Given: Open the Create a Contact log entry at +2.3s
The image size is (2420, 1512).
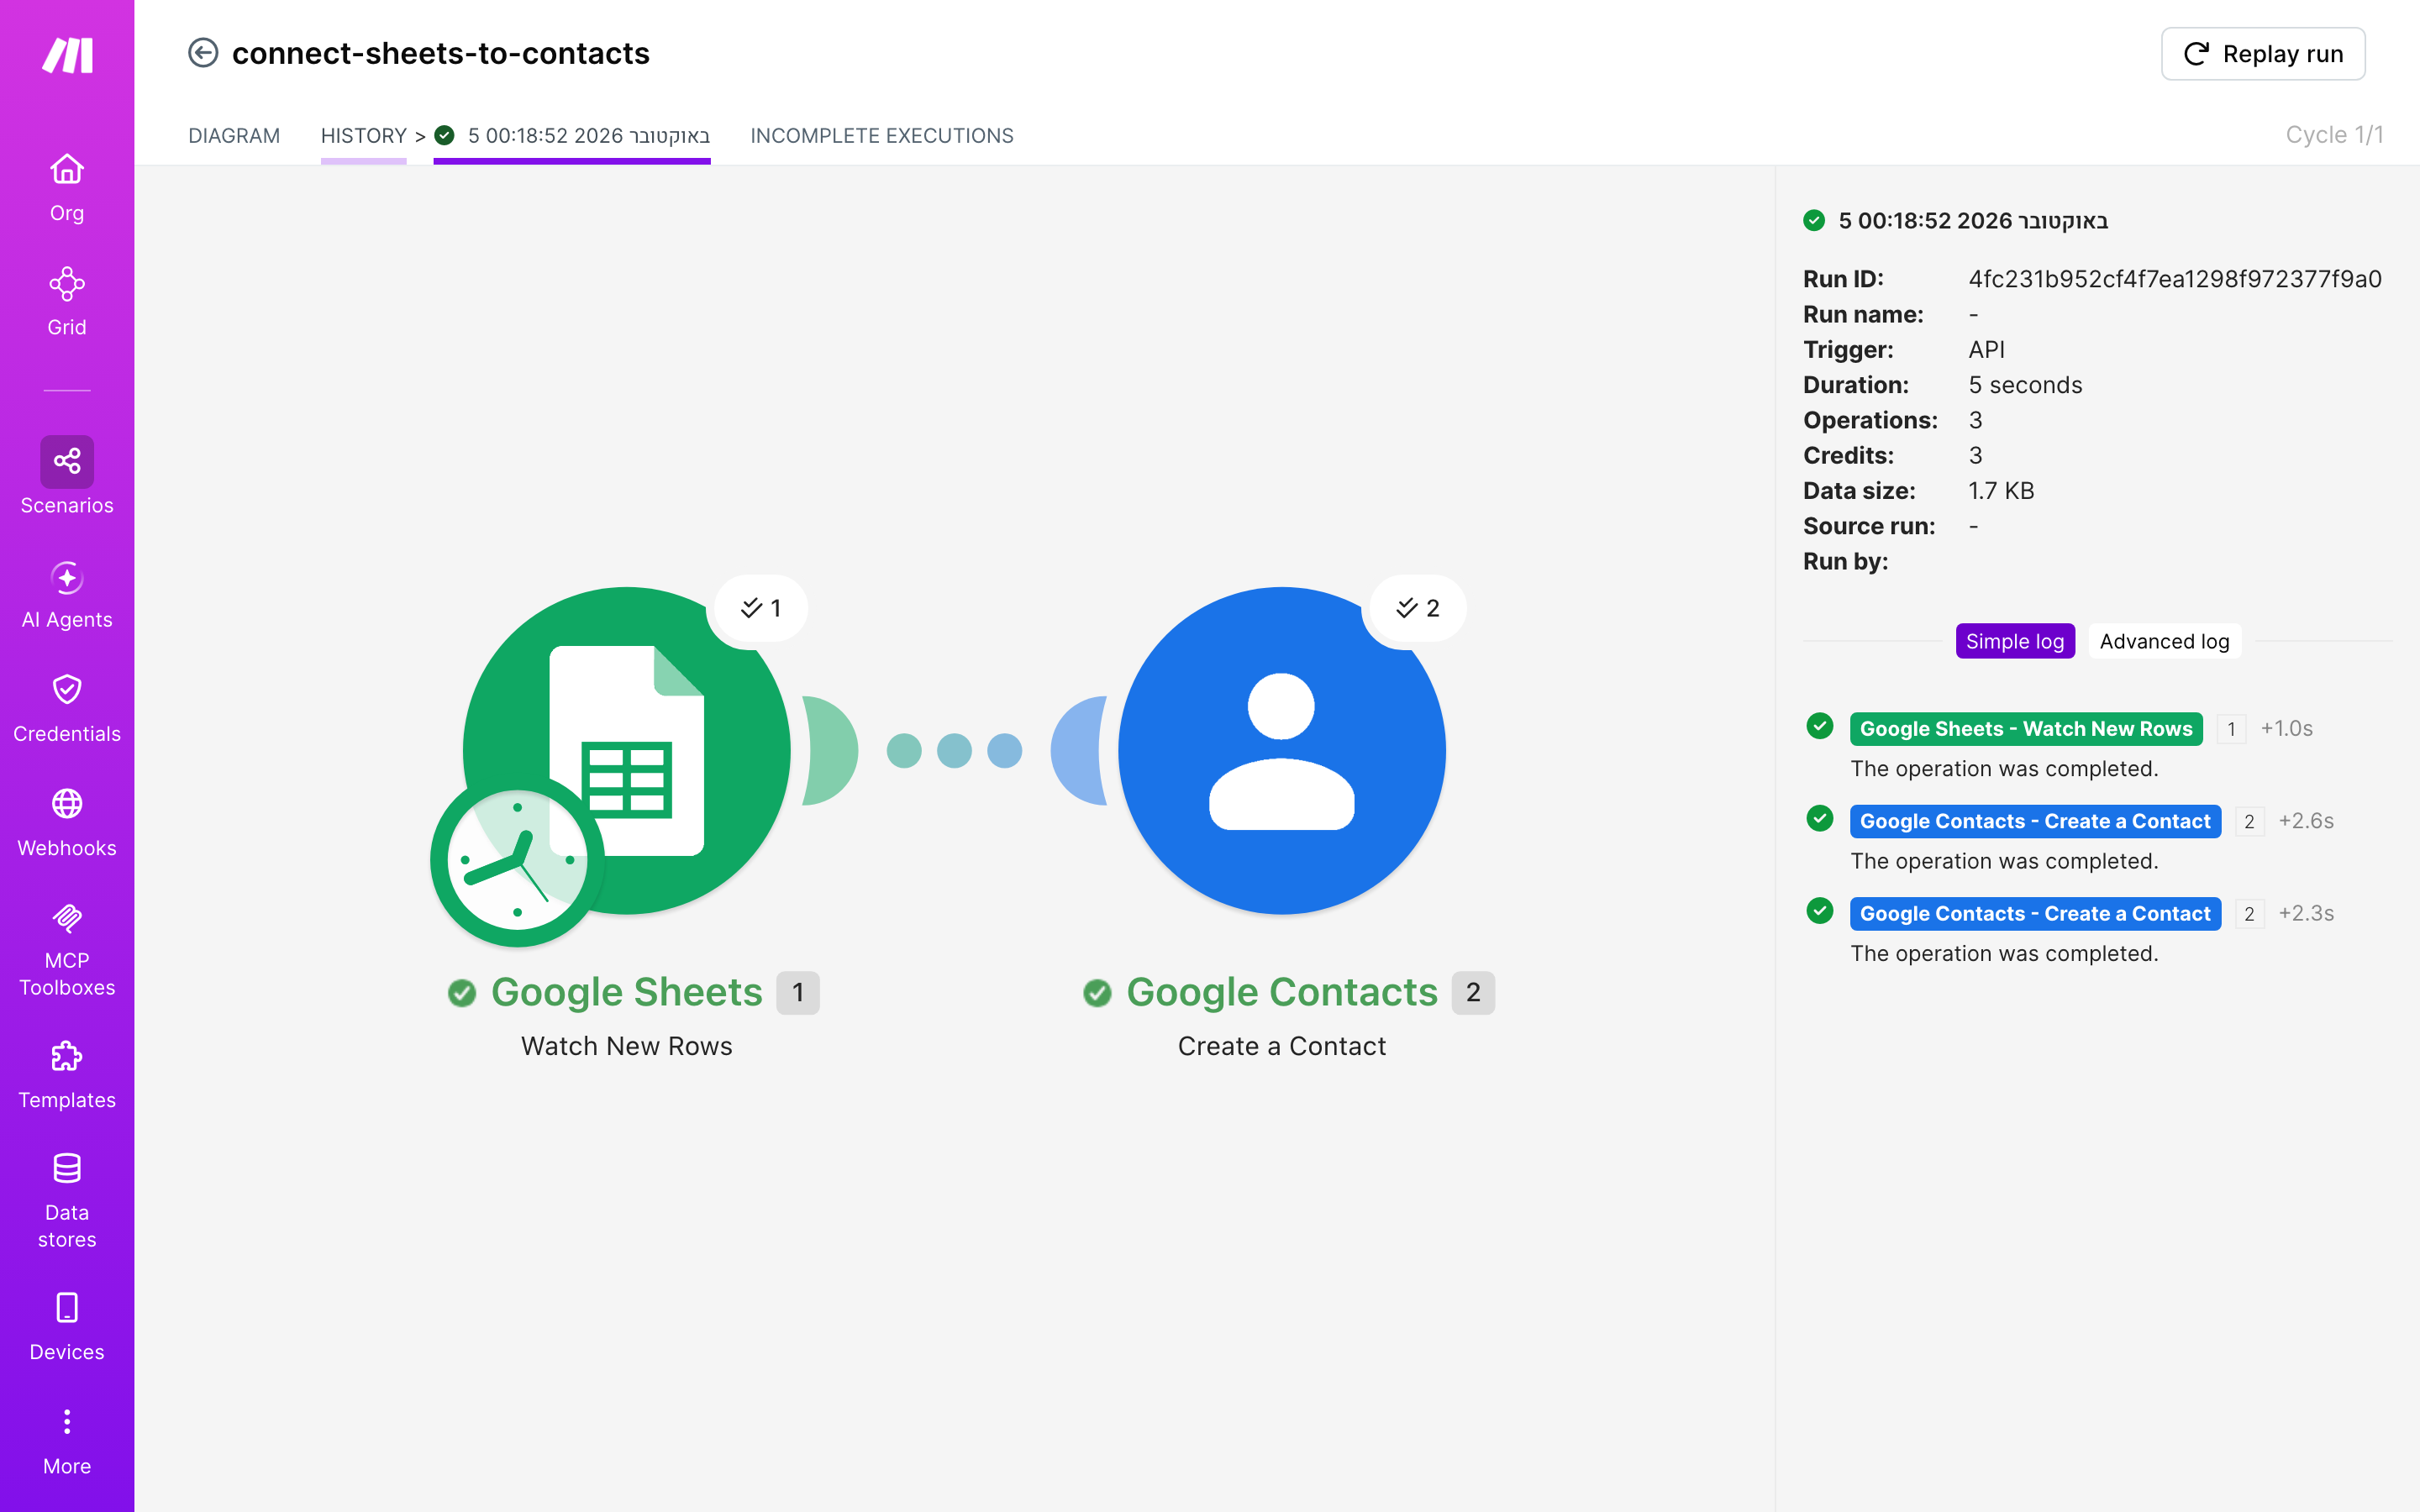Looking at the screenshot, I should point(2035,913).
